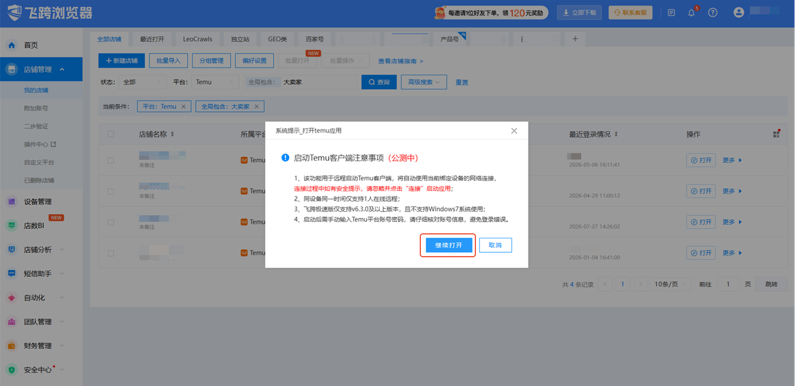The width and height of the screenshot is (795, 386).
Task: Click the 店铺分析 sidebar icon
Action: 12,250
